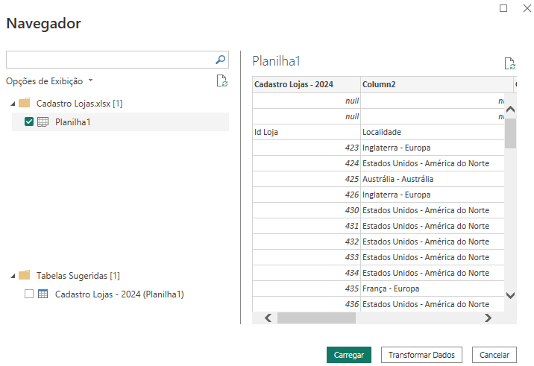Uncheck the Planilha1 checkbox
The width and height of the screenshot is (534, 366).
pyautogui.click(x=29, y=122)
